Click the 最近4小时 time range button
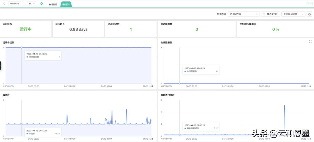Viewport: 314px width, 142px height. [x=271, y=14]
